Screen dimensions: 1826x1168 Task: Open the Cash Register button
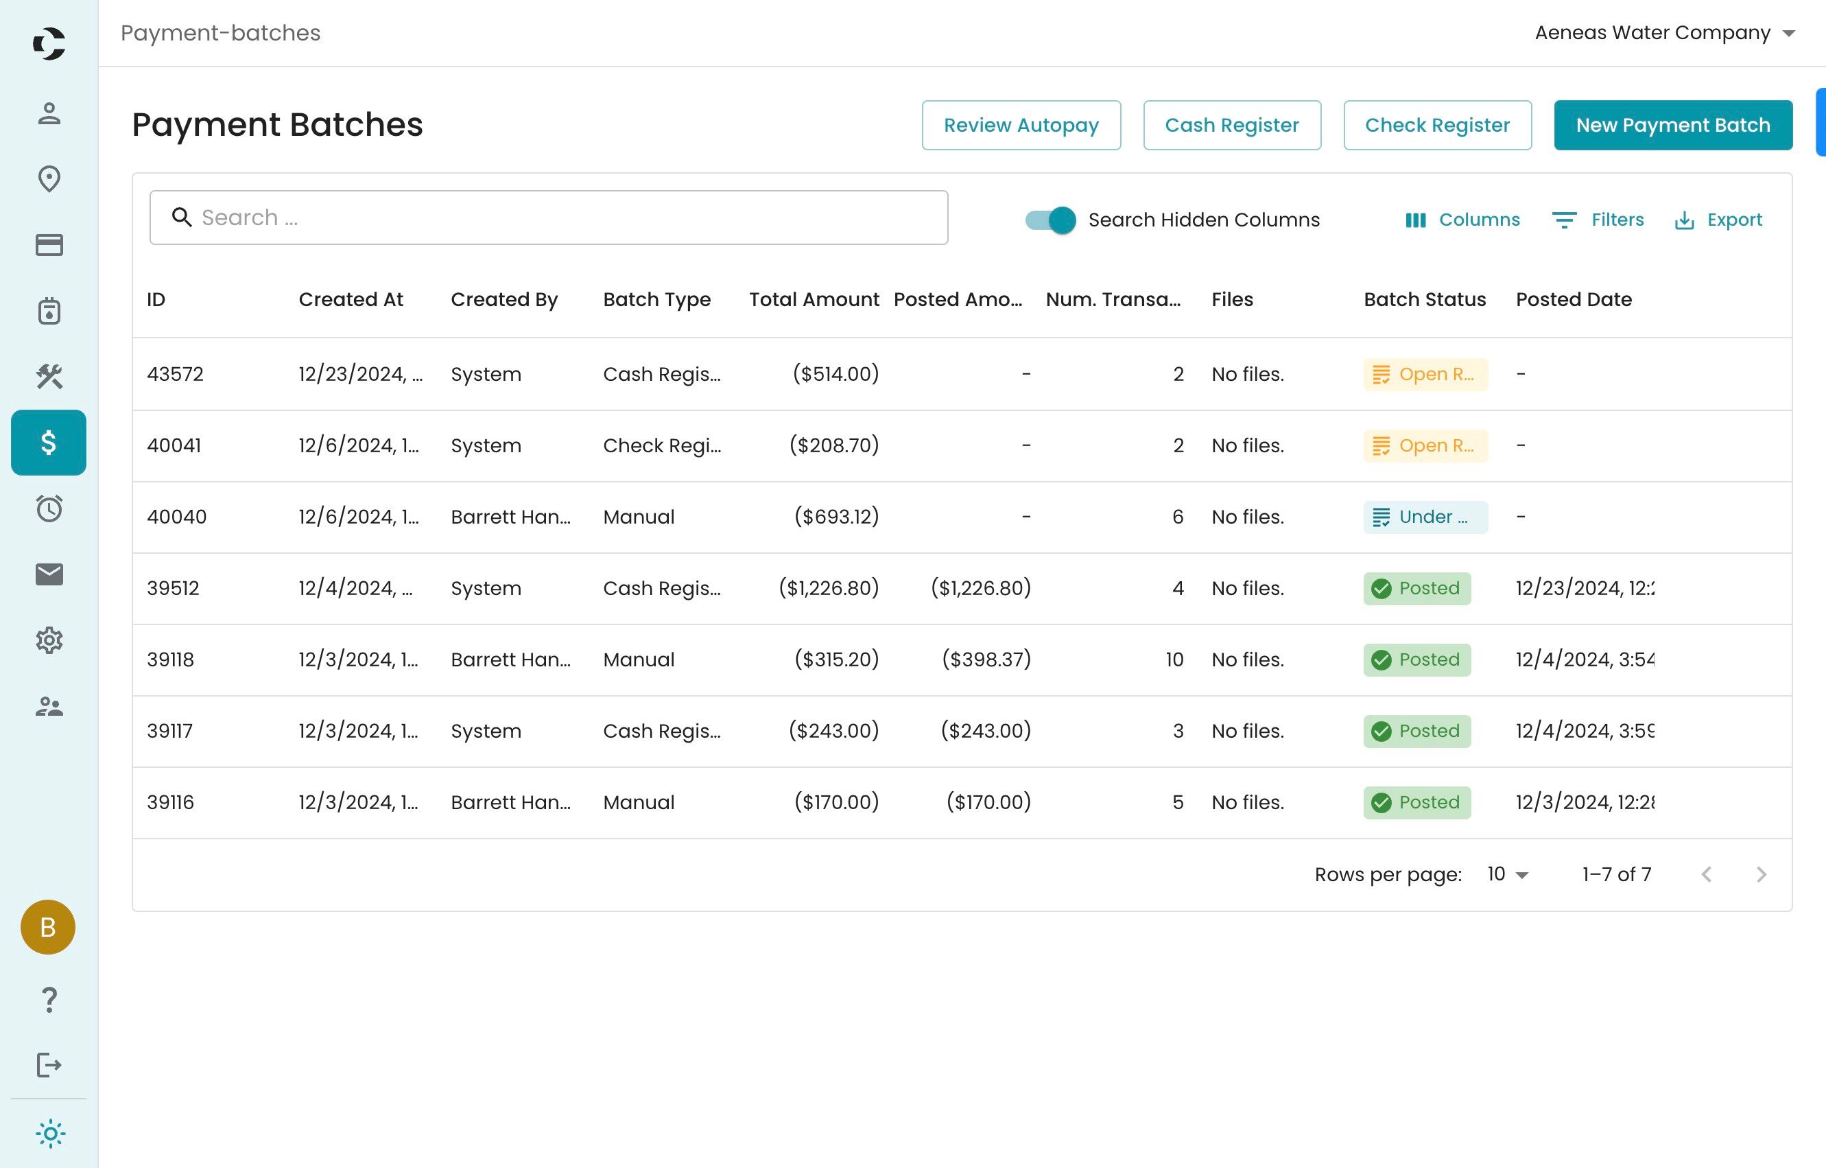1231,125
